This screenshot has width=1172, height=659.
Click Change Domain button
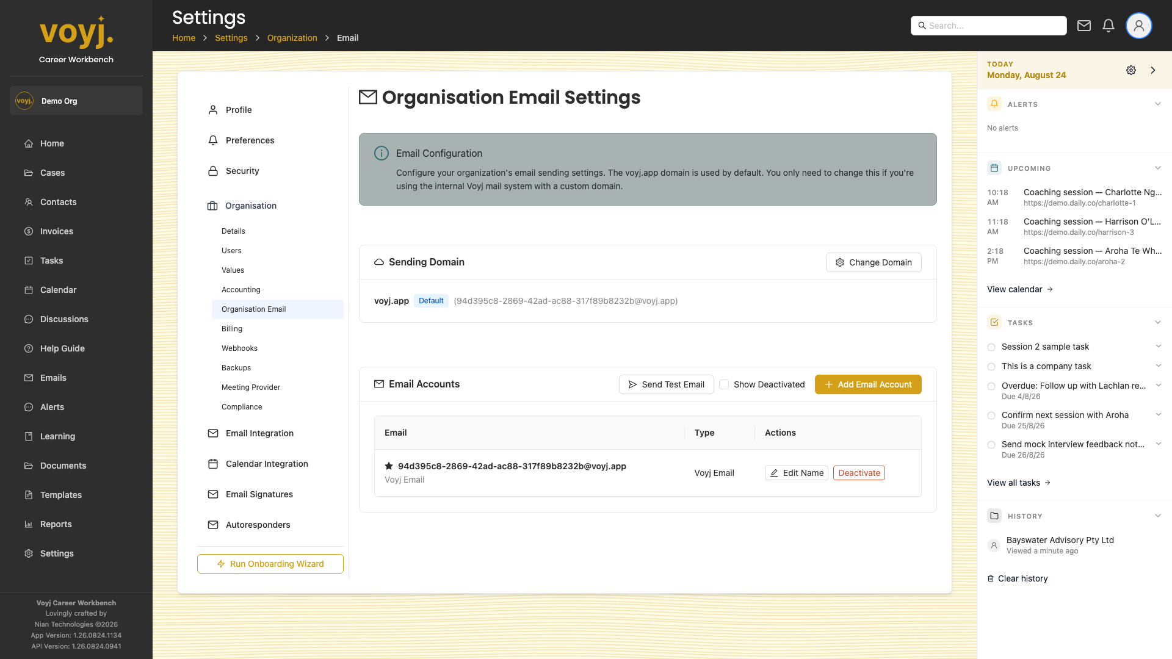[x=874, y=262]
